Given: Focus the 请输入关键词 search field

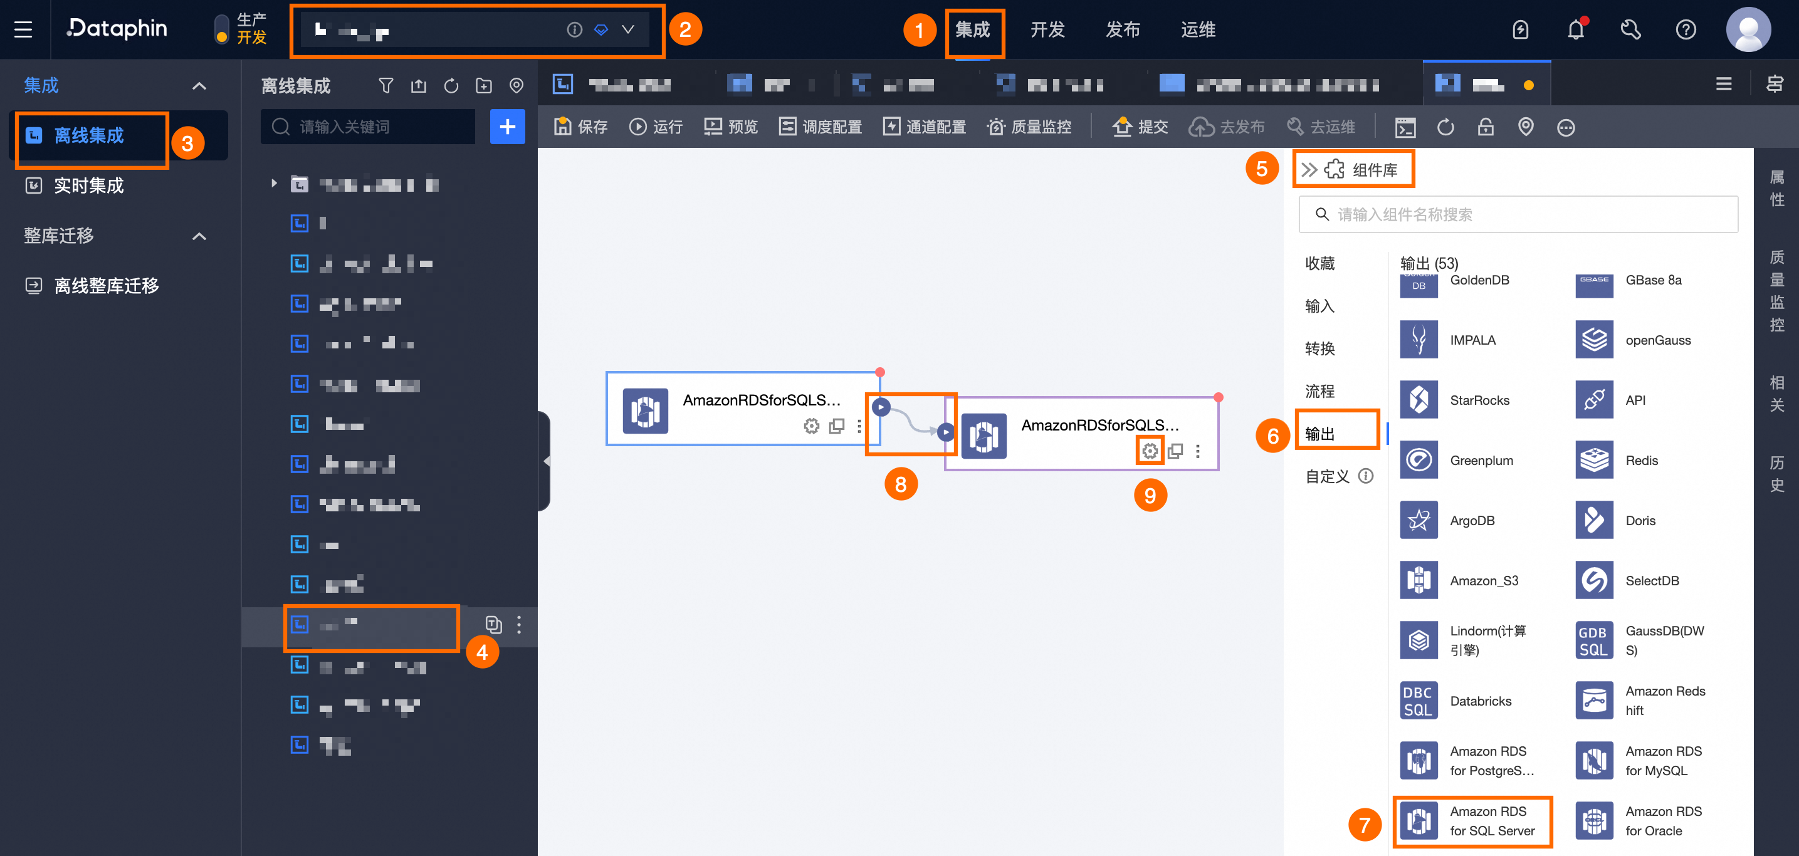Looking at the screenshot, I should point(368,127).
